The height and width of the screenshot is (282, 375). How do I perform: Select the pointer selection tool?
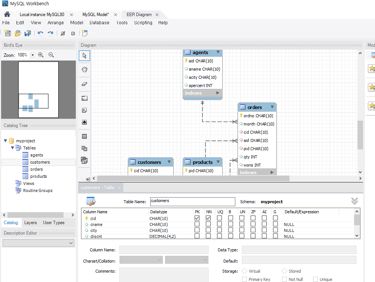84,56
